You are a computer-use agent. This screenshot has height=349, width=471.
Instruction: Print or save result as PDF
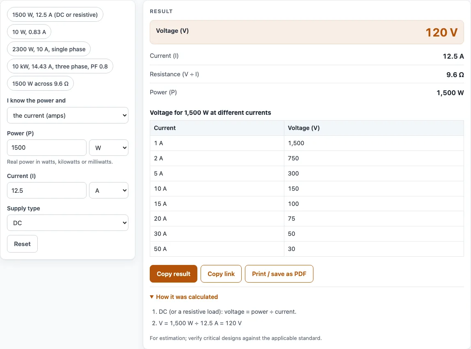tap(279, 274)
